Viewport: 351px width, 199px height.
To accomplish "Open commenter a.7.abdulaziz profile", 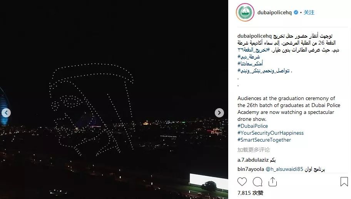I will 253,160.
